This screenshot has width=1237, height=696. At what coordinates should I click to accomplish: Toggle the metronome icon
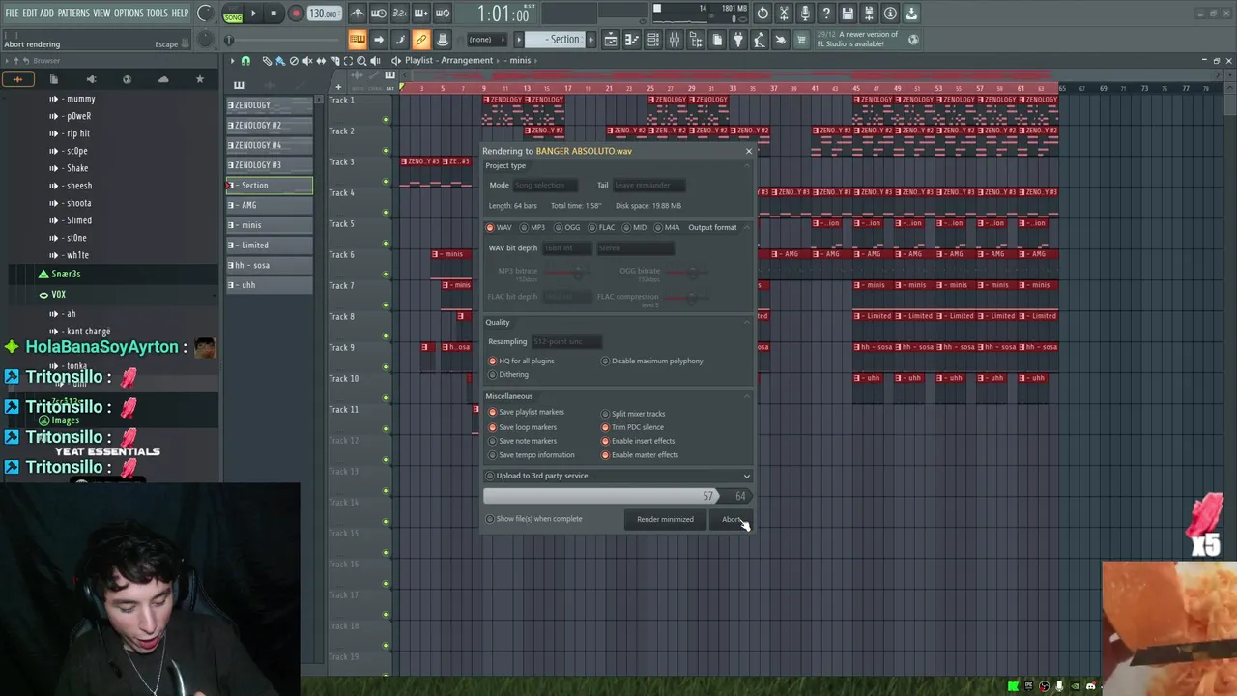[358, 14]
